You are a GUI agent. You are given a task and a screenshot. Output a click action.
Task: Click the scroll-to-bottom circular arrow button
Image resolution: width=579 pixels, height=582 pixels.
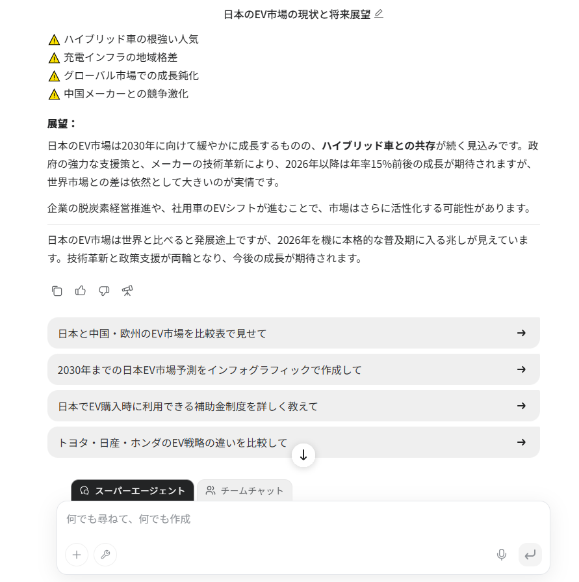click(303, 455)
